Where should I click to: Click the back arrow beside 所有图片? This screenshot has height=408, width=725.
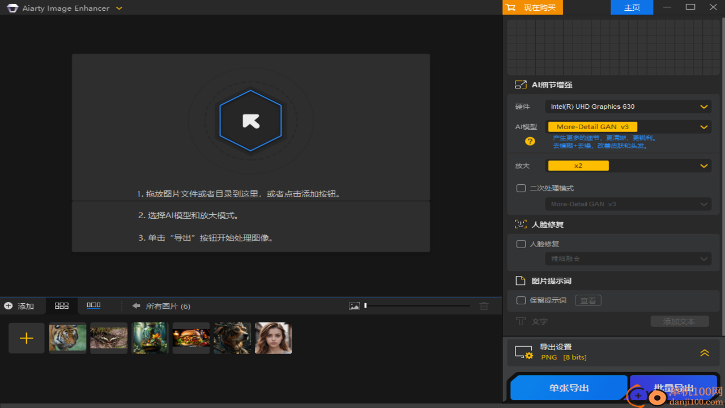pyautogui.click(x=136, y=306)
